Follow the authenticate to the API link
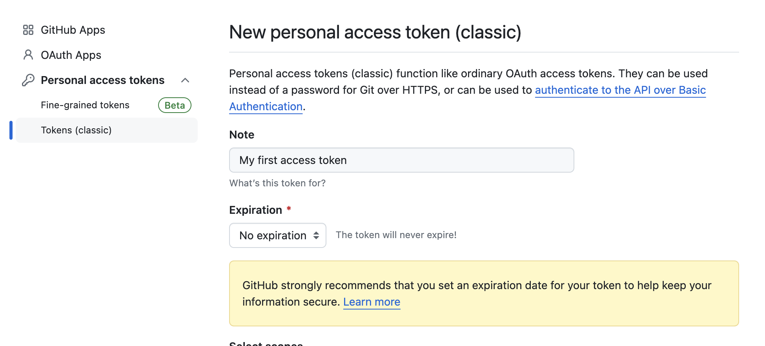765x346 pixels. tap(620, 90)
